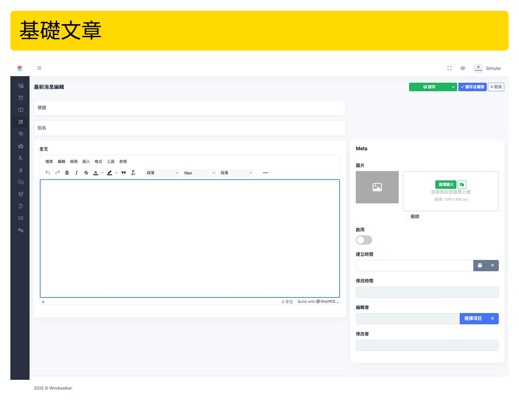
Task: Click the undo arrow in the editor toolbar
Action: click(x=48, y=173)
